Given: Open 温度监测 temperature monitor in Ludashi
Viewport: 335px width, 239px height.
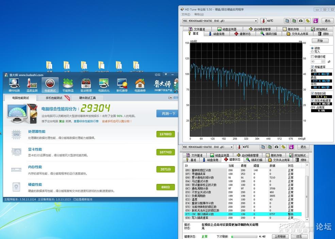Looking at the screenshot, I should (x=32, y=85).
